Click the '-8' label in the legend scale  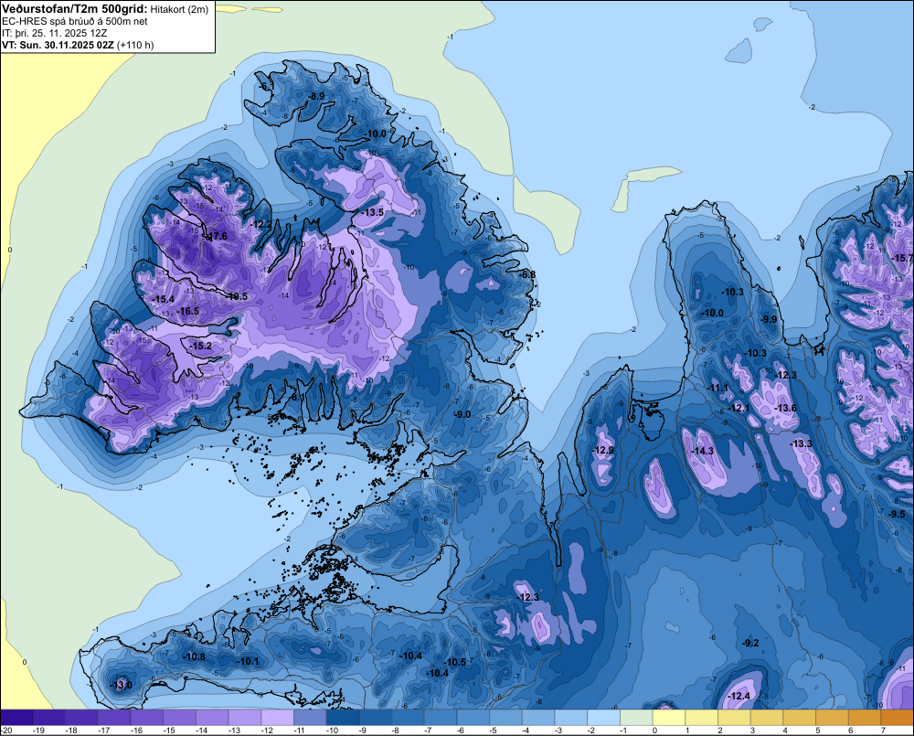[397, 731]
